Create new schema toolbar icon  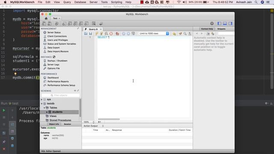pyautogui.click(x=64, y=24)
